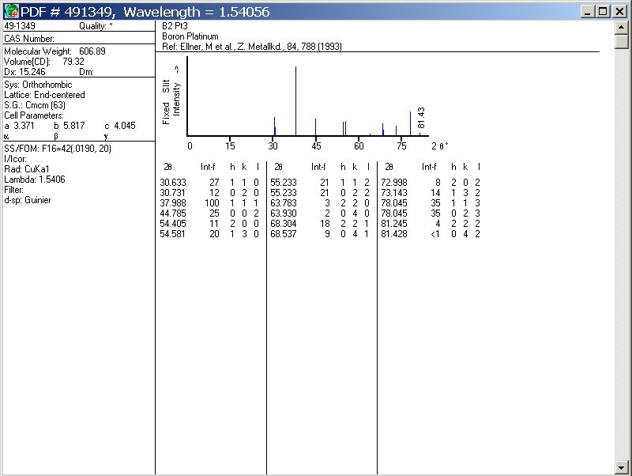Select the 2θ value 63.930

coord(284,213)
